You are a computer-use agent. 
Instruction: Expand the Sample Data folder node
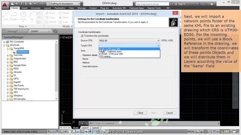[8, 65]
